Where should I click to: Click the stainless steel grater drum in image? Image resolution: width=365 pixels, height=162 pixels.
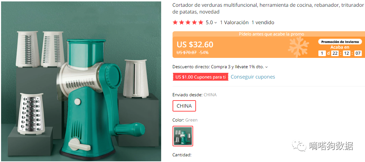point(31,114)
